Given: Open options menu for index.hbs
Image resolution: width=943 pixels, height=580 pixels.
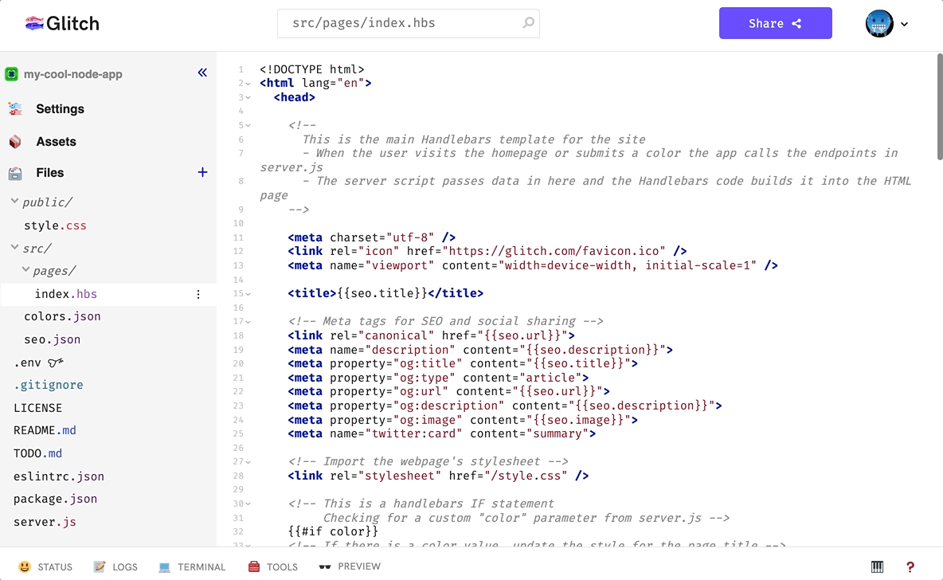Looking at the screenshot, I should pos(198,294).
